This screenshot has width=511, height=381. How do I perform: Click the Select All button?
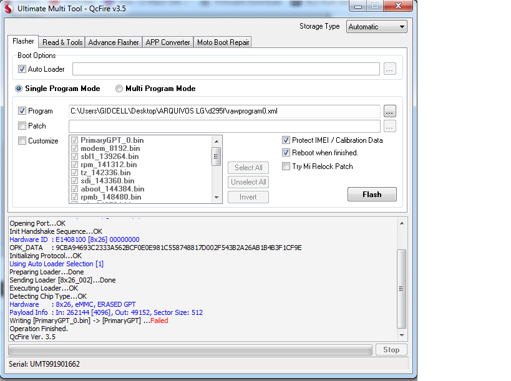(x=248, y=168)
